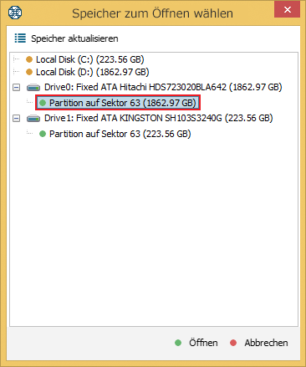The height and width of the screenshot is (367, 306).
Task: Select Local Disk (C:) entry
Action: (89, 59)
